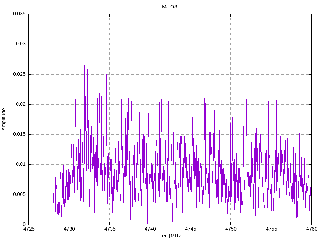320x240 pixels.
Task: Click the 4730 x-axis tick label
Action: 69,229
